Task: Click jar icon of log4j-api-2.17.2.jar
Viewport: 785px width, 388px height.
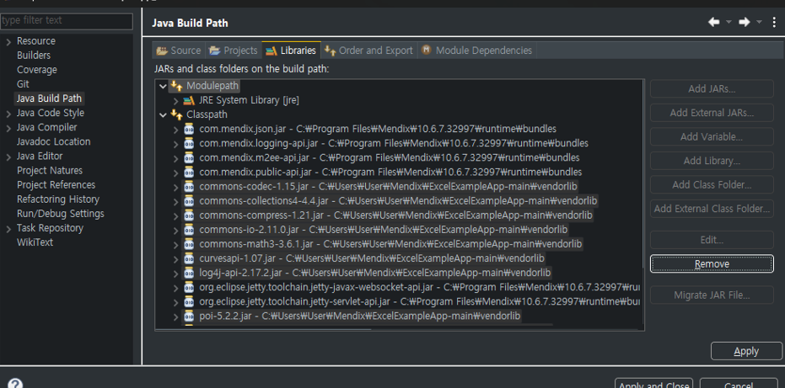Action: coord(189,273)
